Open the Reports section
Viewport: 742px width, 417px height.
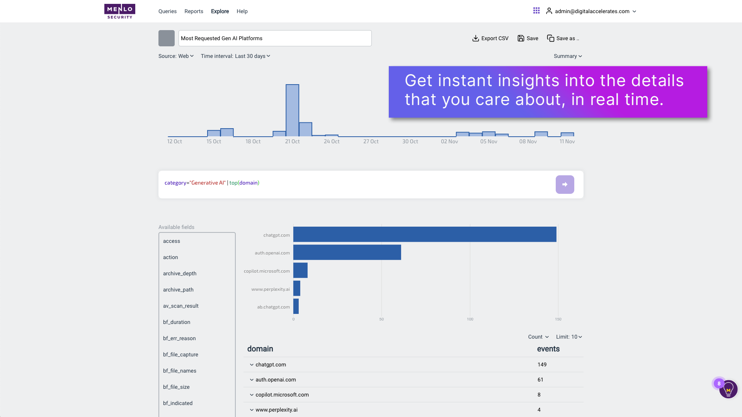(194, 11)
